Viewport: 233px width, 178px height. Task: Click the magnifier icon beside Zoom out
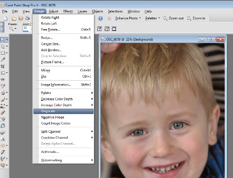165,18
